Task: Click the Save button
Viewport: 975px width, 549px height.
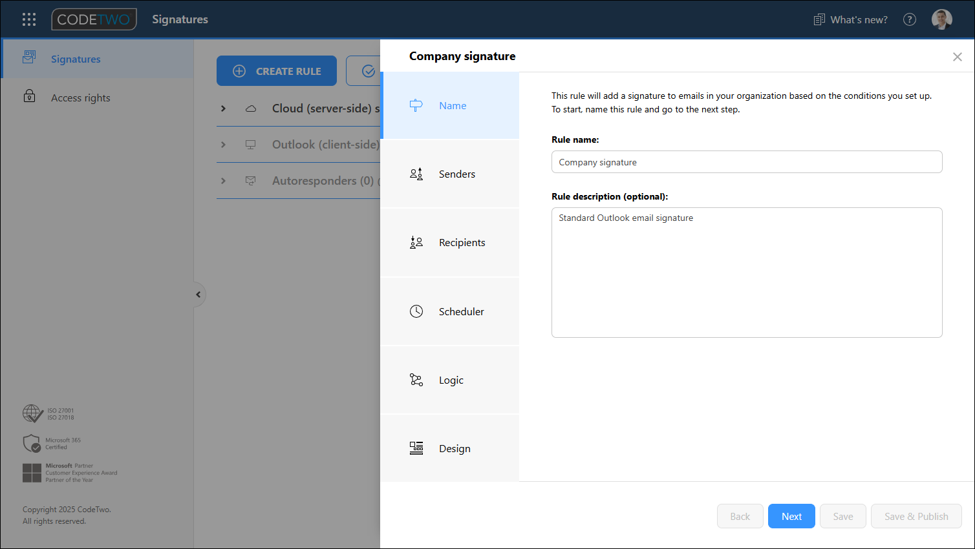Action: point(843,516)
